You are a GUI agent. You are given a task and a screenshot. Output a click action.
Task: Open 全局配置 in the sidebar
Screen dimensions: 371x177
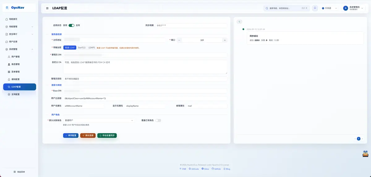click(x=19, y=94)
